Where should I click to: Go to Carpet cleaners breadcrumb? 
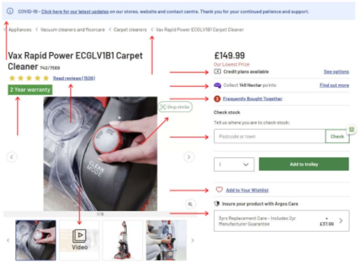130,29
